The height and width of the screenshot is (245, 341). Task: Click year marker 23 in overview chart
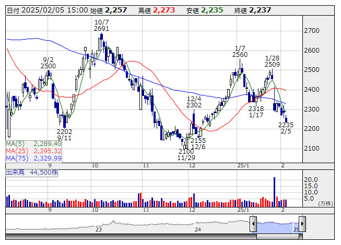pyautogui.click(x=99, y=229)
